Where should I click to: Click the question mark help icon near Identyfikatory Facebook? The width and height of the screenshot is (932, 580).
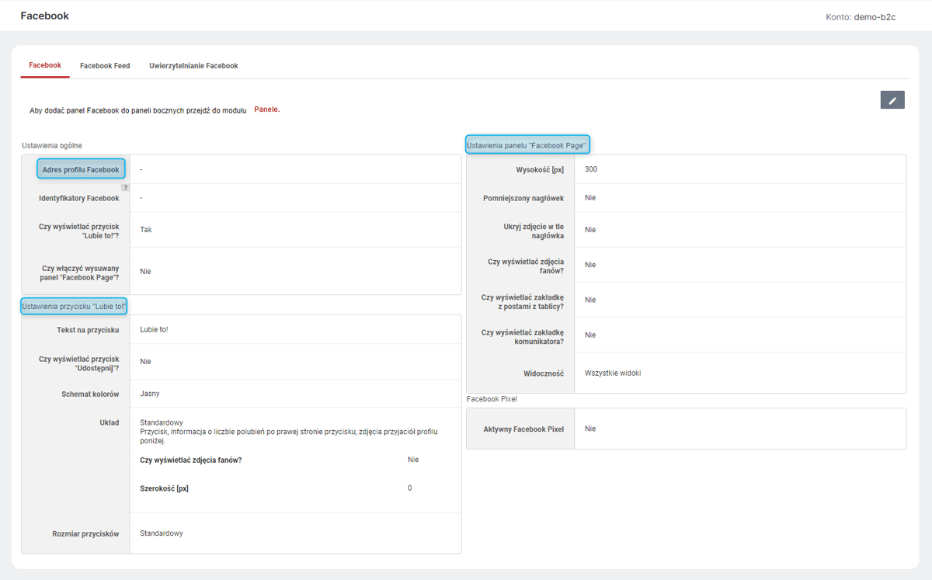coord(126,188)
